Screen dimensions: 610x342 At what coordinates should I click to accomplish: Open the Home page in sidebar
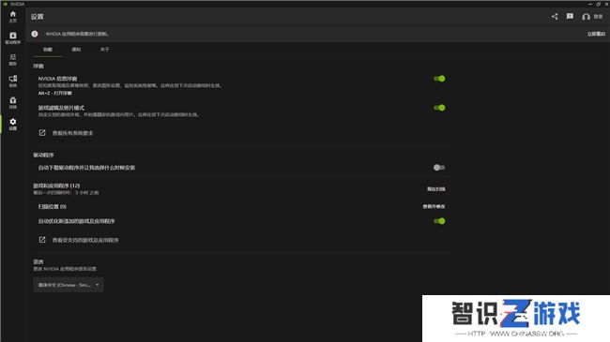[x=13, y=16]
